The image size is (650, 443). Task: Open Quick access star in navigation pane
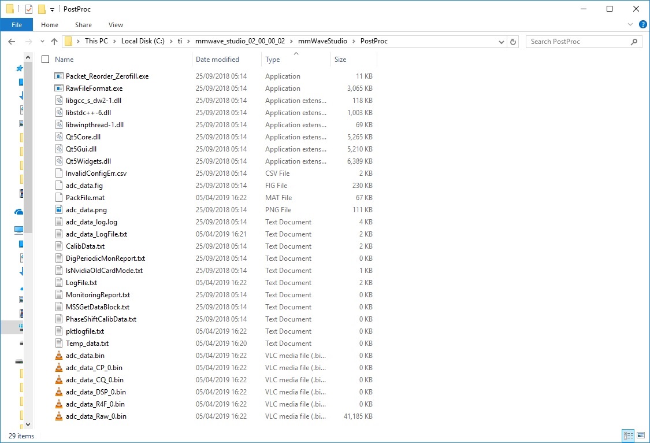coord(19,68)
